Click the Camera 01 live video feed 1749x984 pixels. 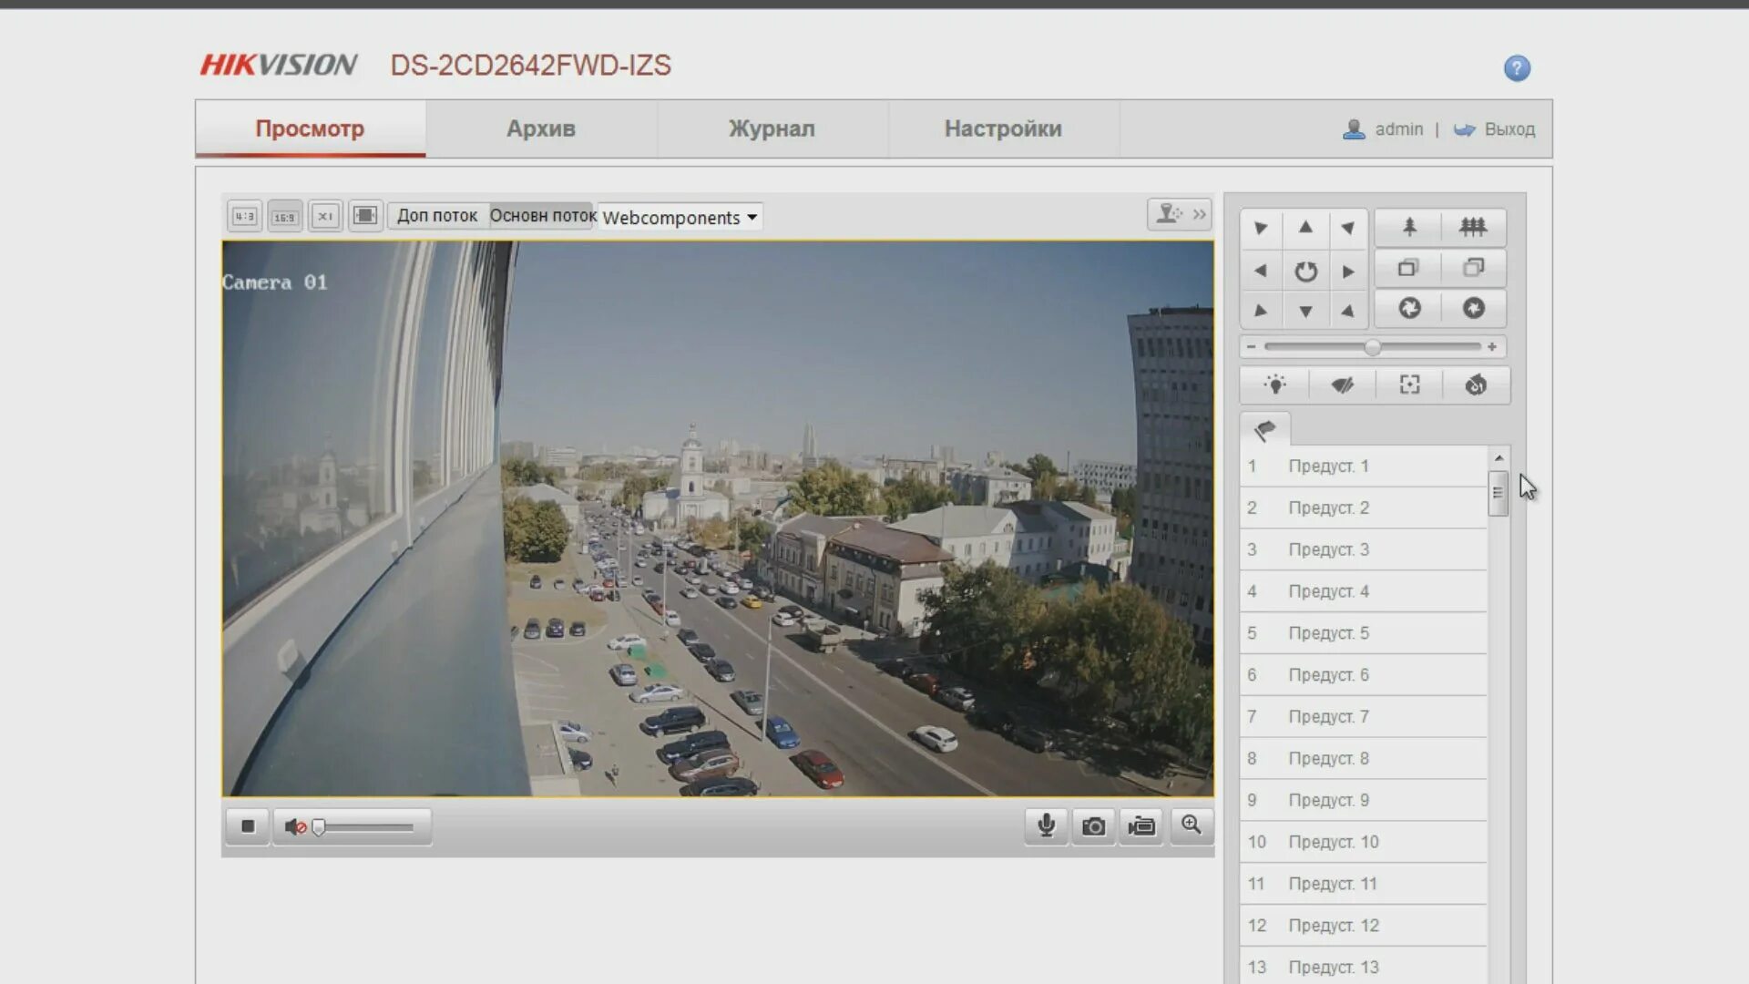pos(718,518)
